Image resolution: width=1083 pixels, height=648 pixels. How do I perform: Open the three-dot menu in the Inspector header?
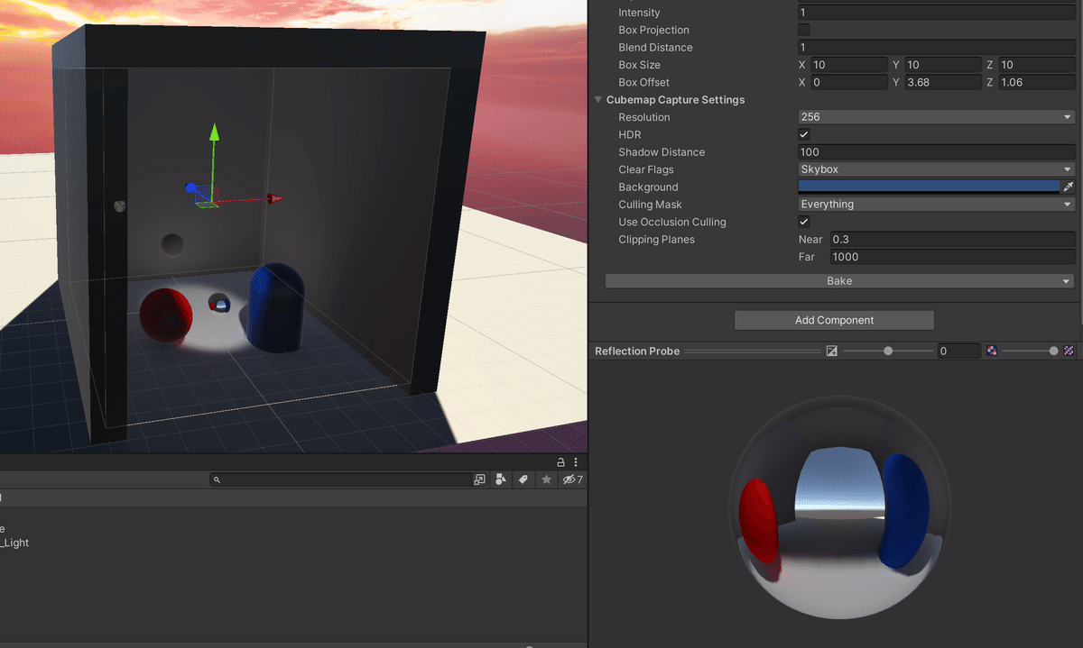point(576,461)
